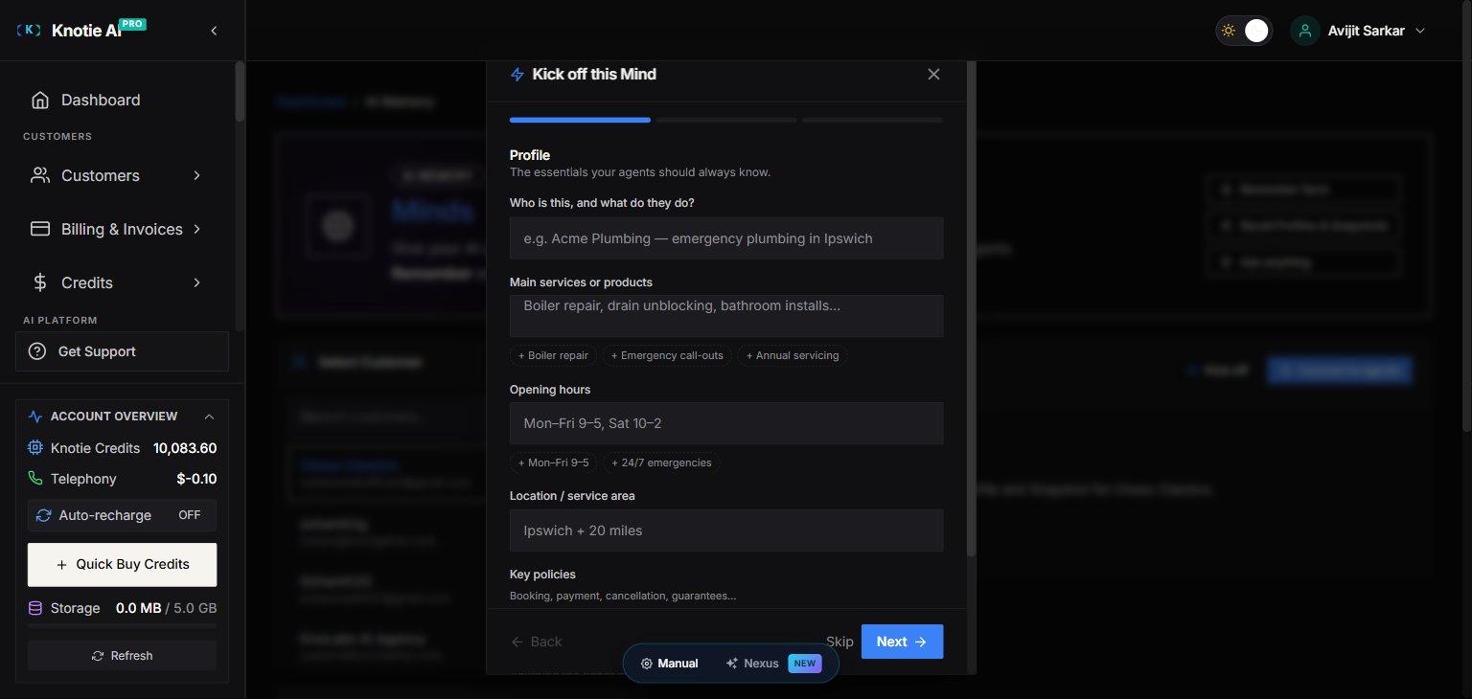1472x699 pixels.
Task: Click the Telephony phone icon
Action: [35, 478]
